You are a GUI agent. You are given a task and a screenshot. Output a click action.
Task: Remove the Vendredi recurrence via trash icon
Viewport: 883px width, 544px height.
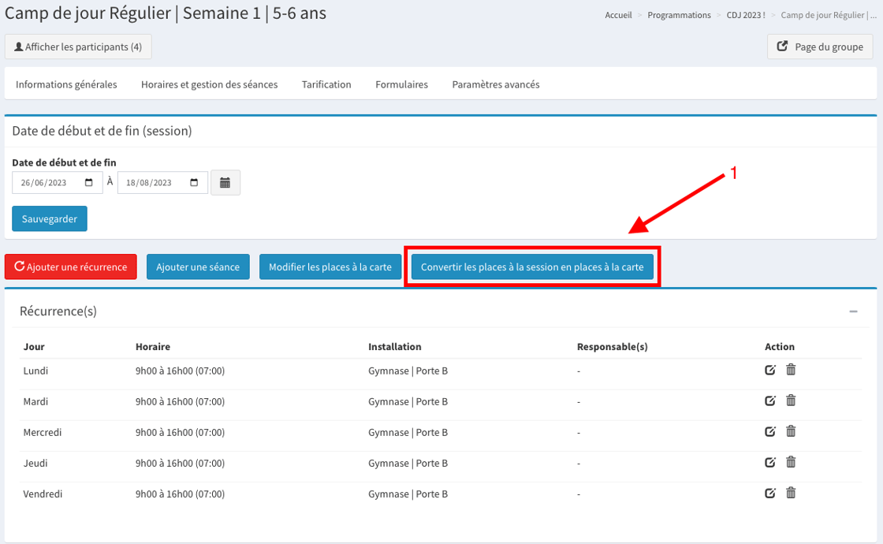(x=791, y=493)
